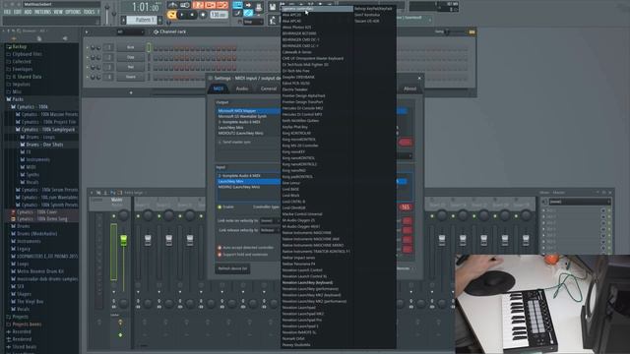Click the Clap channel button
This screenshot has height=354, width=630.
[131, 57]
